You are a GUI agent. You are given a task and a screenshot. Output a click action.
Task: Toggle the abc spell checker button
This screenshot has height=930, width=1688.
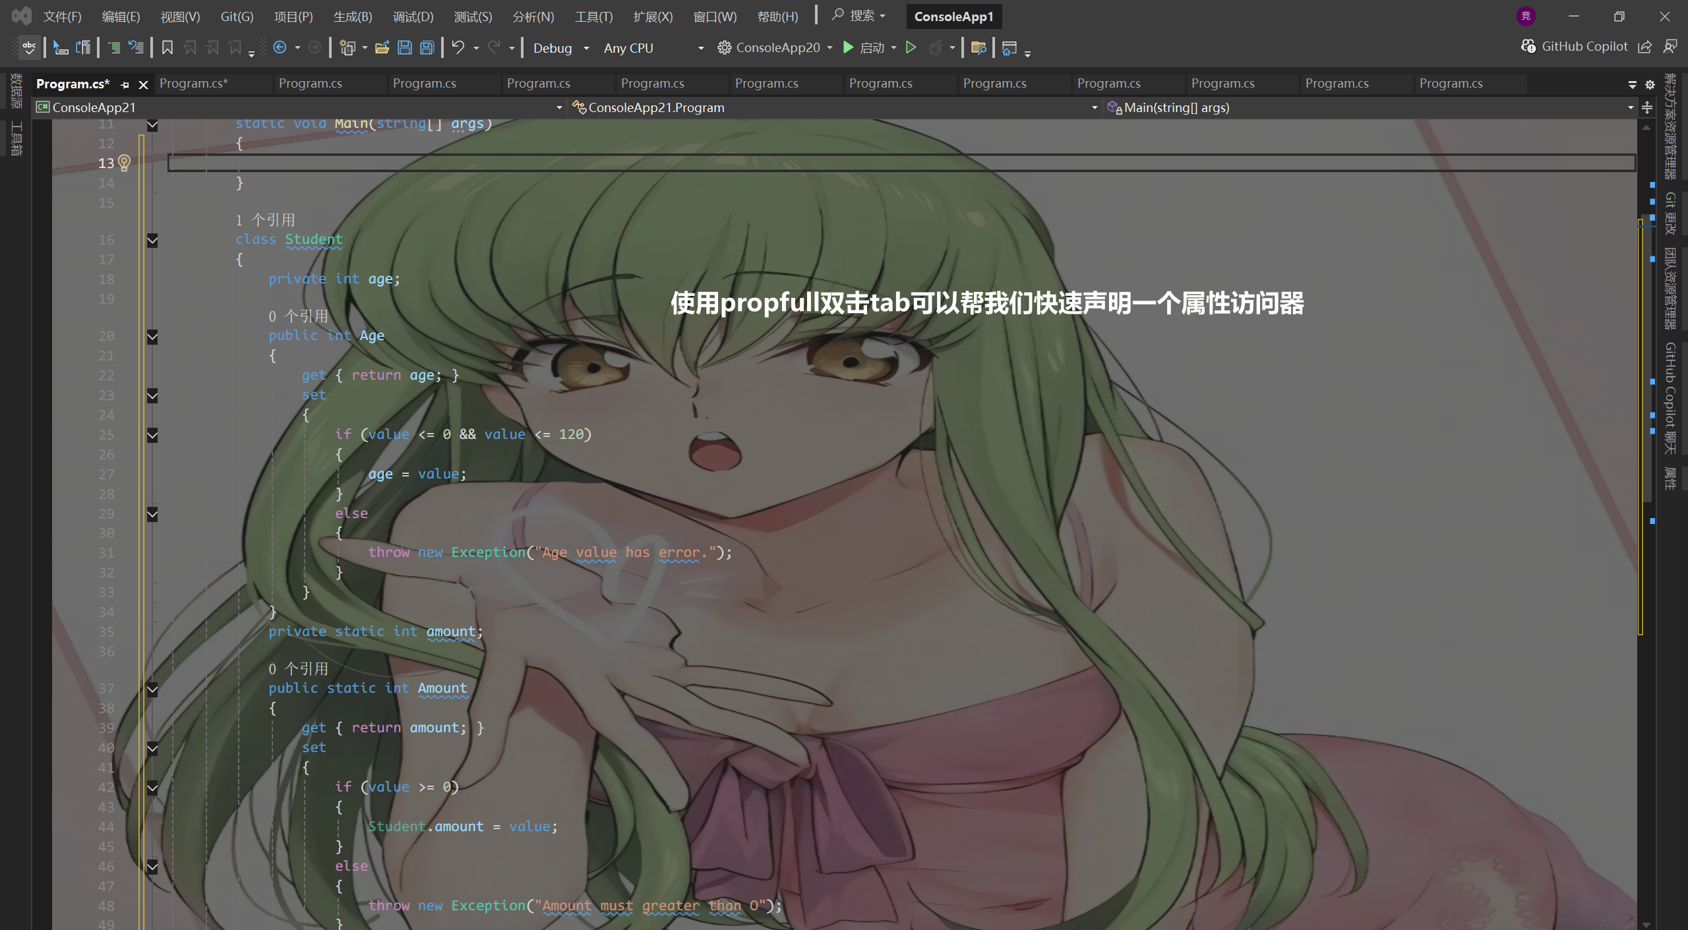pos(29,47)
